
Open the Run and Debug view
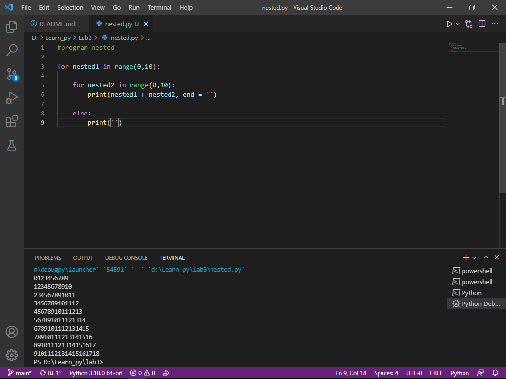[12, 98]
